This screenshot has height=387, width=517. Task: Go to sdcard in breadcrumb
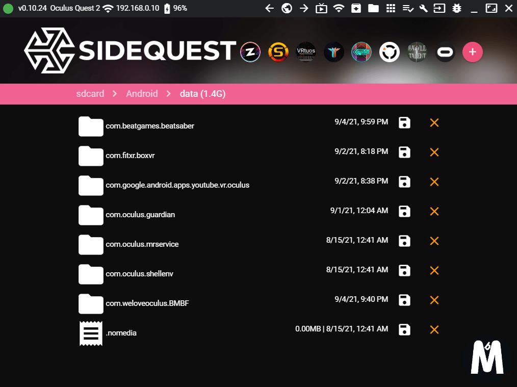(90, 94)
